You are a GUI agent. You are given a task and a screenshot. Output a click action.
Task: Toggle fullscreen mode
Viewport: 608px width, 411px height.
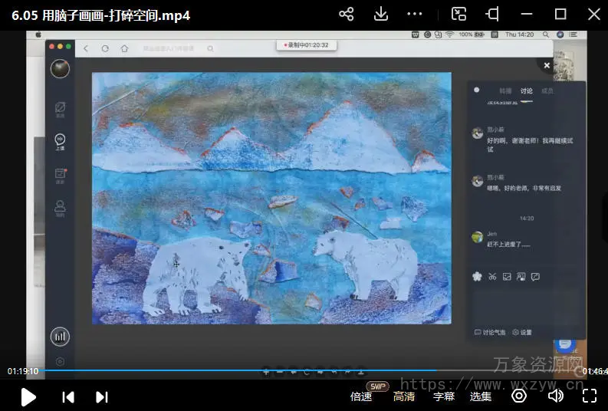(x=589, y=396)
